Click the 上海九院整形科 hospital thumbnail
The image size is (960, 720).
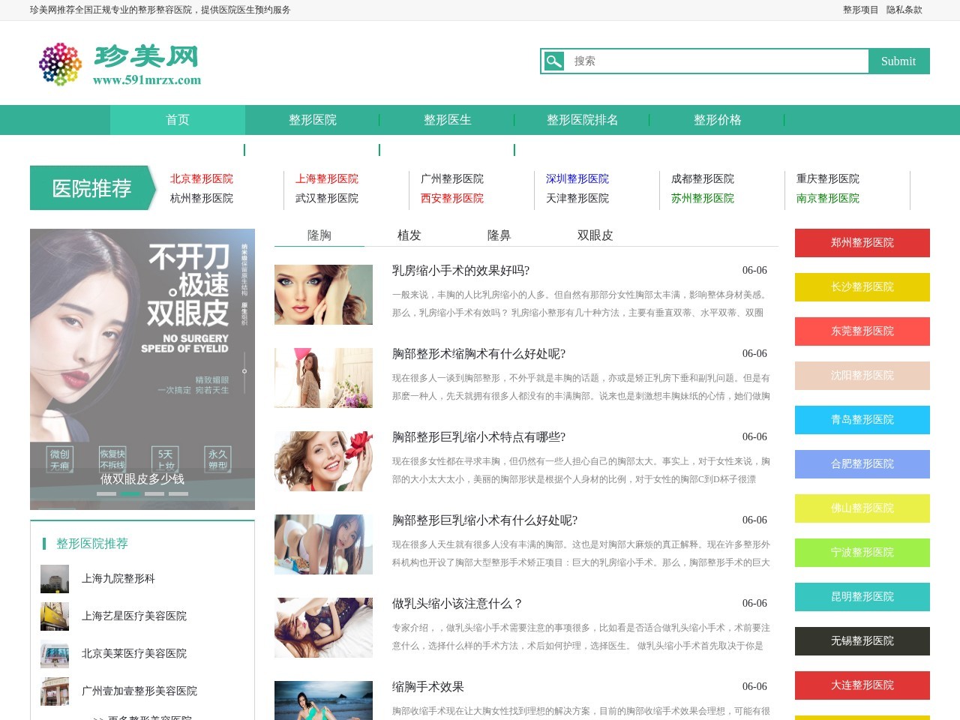pyautogui.click(x=54, y=578)
